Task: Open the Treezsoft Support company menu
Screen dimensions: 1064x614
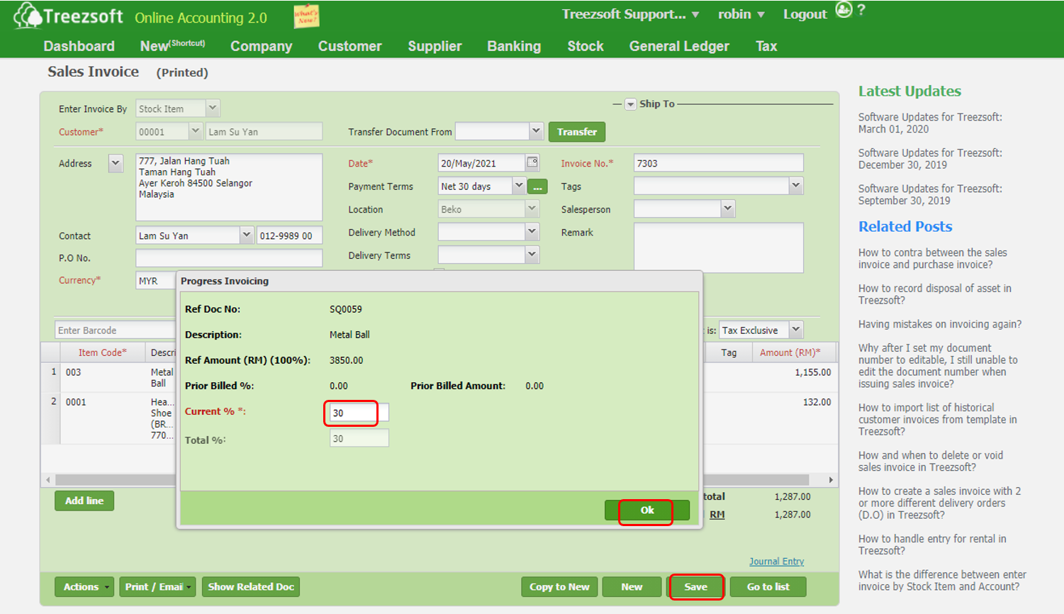Action: tap(630, 14)
